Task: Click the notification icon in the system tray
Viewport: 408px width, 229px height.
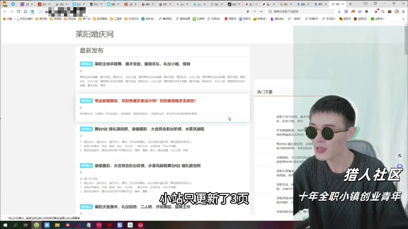Action: click(x=404, y=225)
